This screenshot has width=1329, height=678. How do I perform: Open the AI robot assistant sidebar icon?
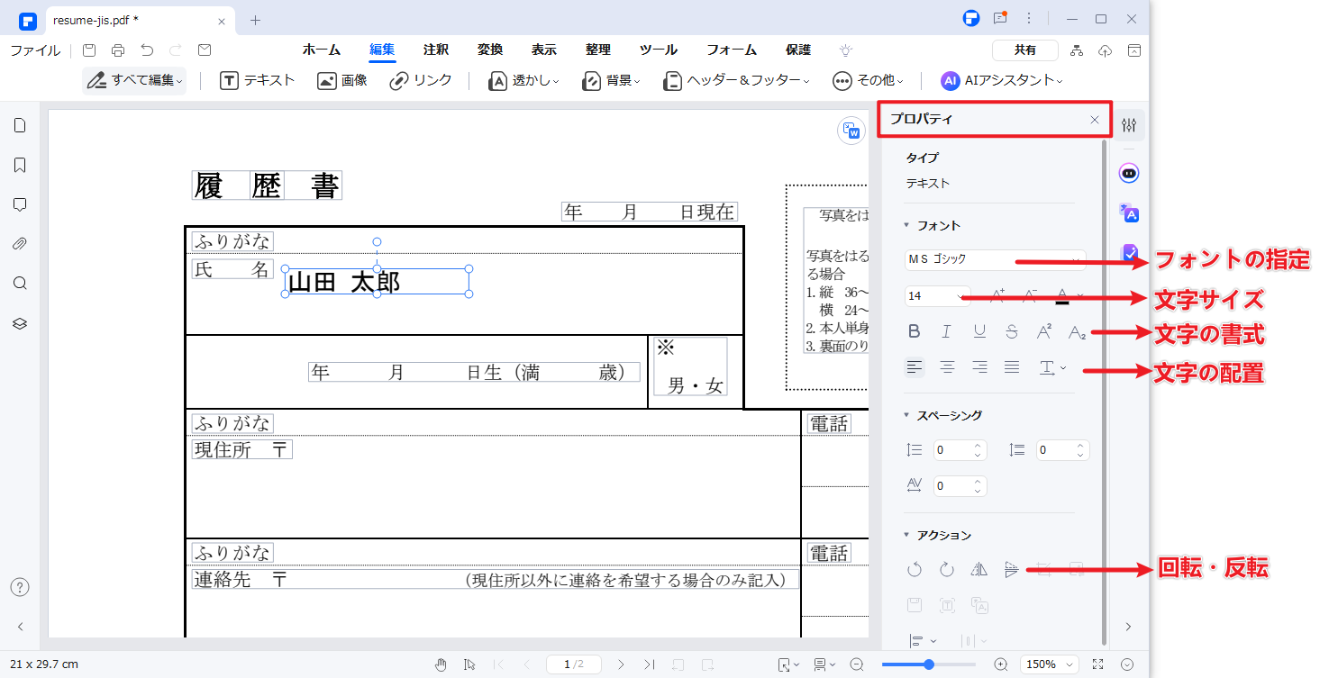(1129, 173)
